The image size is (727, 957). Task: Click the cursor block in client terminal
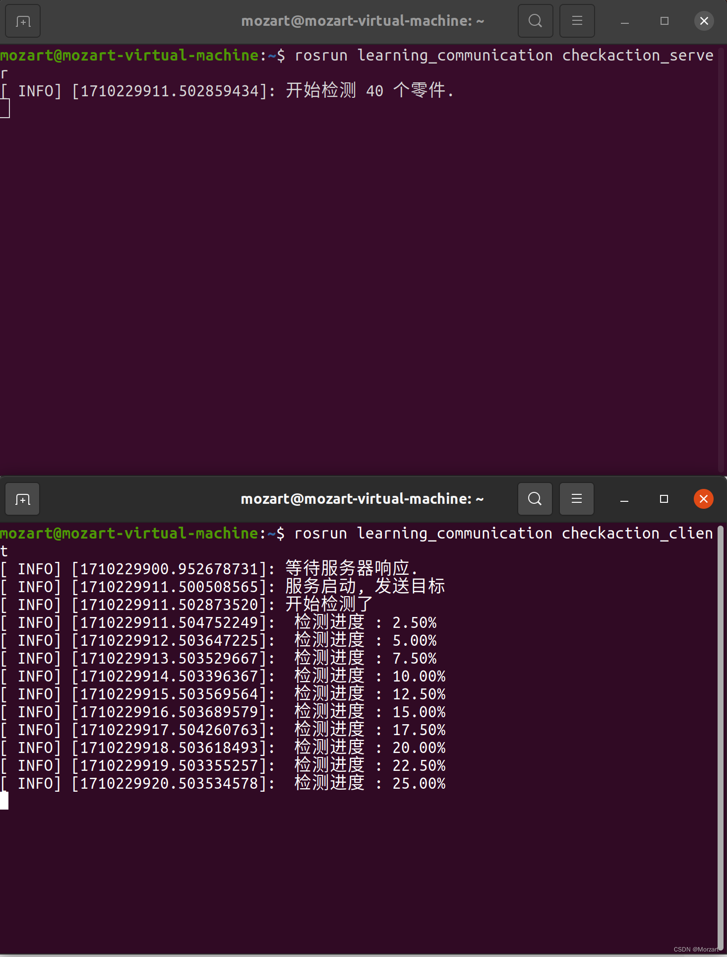click(4, 801)
